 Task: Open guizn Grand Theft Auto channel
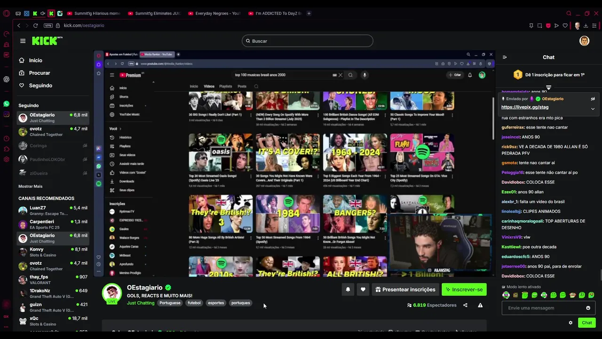tap(53, 307)
